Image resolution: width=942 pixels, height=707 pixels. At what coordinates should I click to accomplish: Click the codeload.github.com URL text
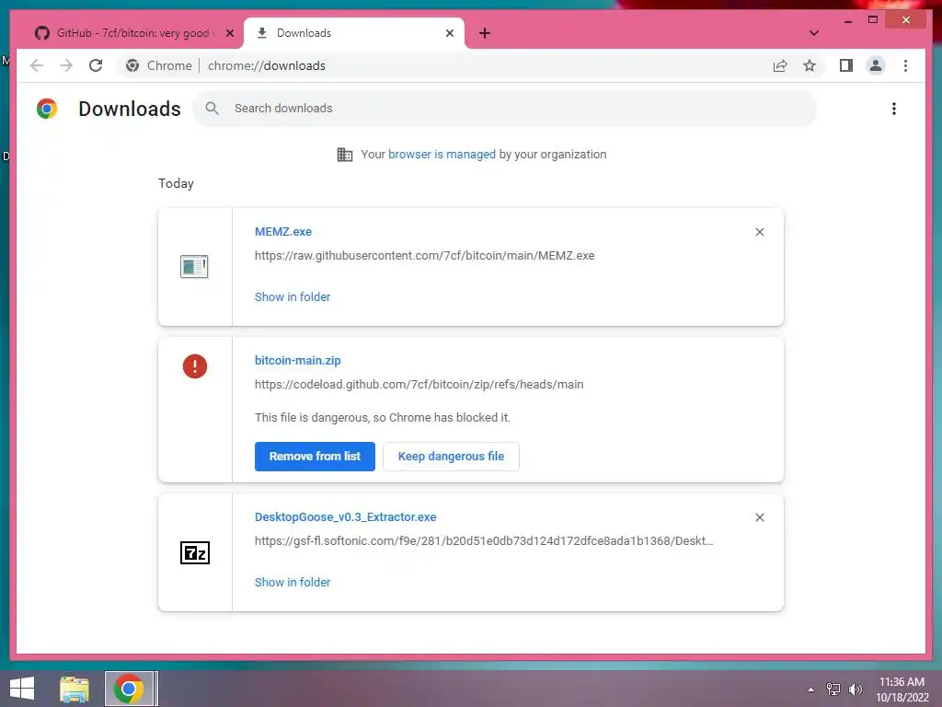coord(419,385)
